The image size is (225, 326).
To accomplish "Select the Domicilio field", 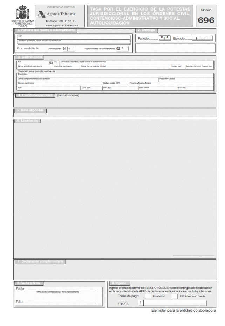I will point(115,75).
